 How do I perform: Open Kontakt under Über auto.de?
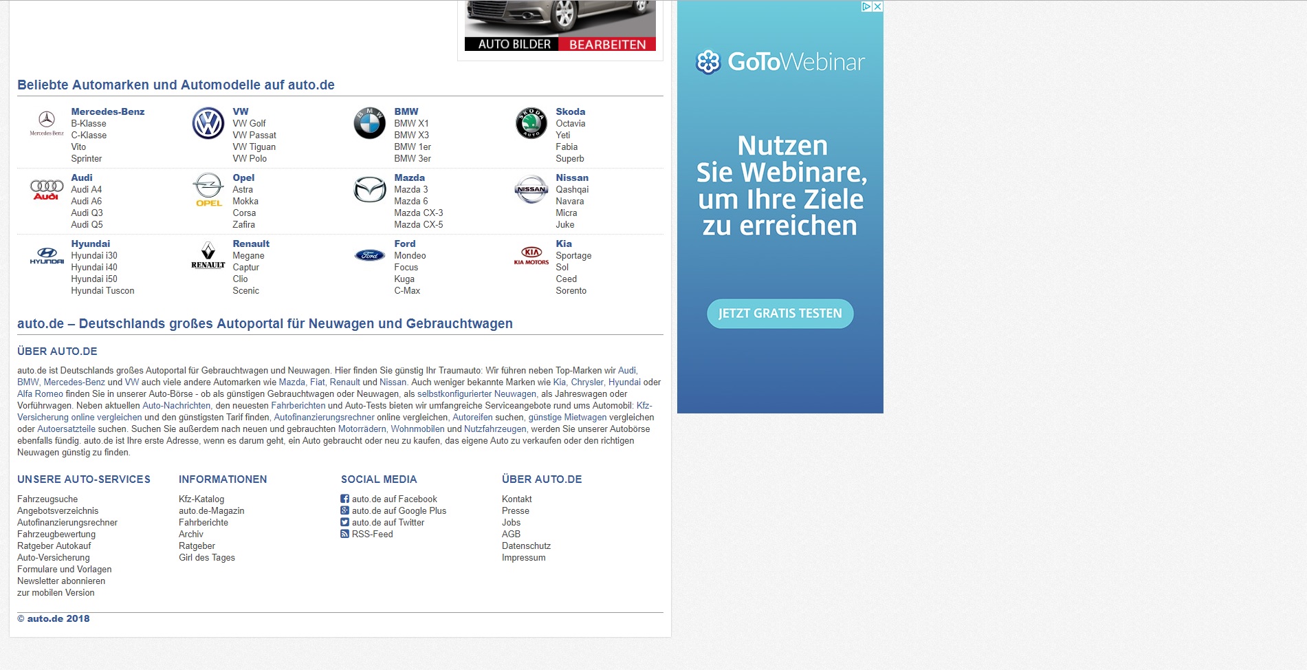517,499
